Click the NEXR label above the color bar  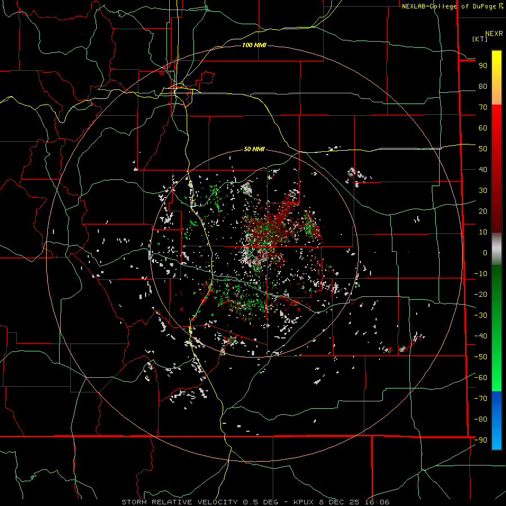(494, 34)
